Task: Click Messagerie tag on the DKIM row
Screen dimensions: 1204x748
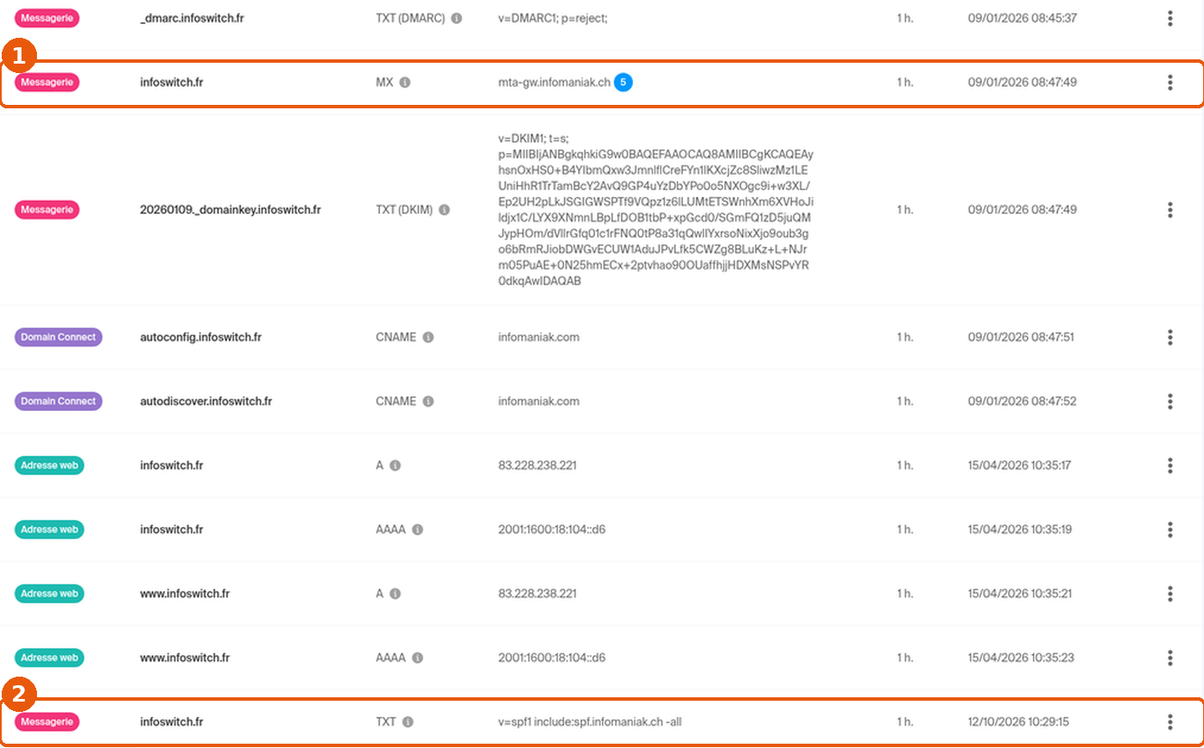Action: point(47,210)
